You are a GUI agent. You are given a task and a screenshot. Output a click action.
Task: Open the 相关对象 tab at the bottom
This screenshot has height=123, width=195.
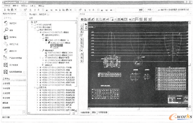click(x=6, y=117)
